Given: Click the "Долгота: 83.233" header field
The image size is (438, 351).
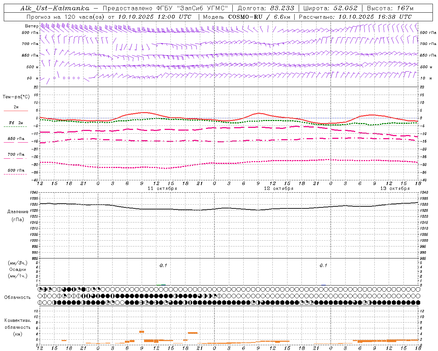Looking at the screenshot, I should (x=266, y=8).
